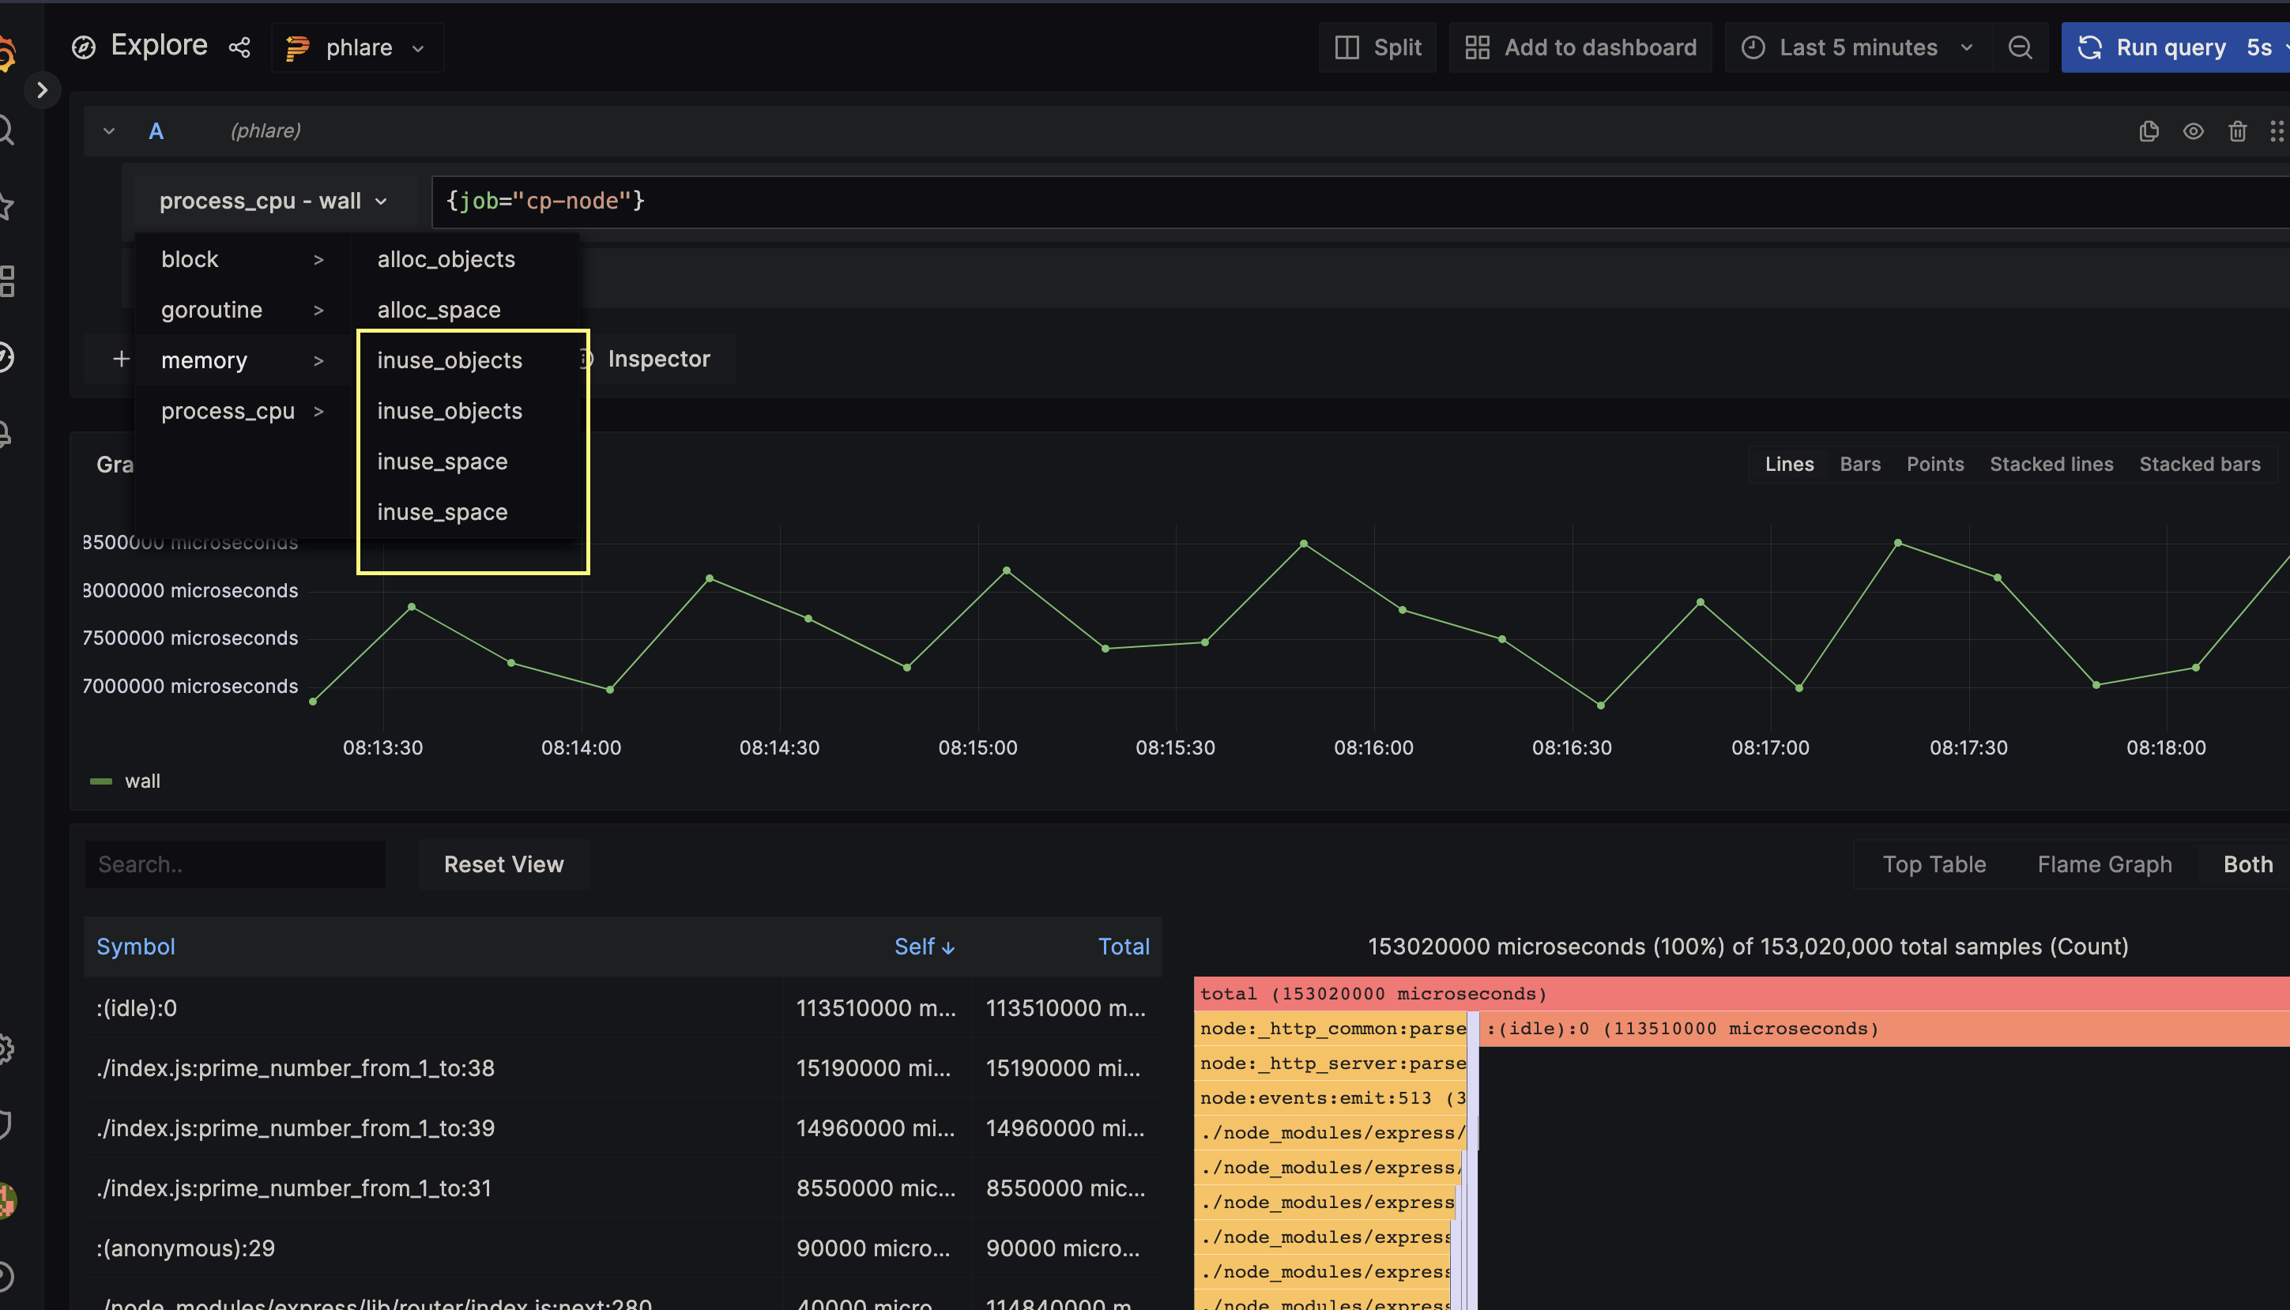Click the share link icon next to Explore

click(x=239, y=46)
